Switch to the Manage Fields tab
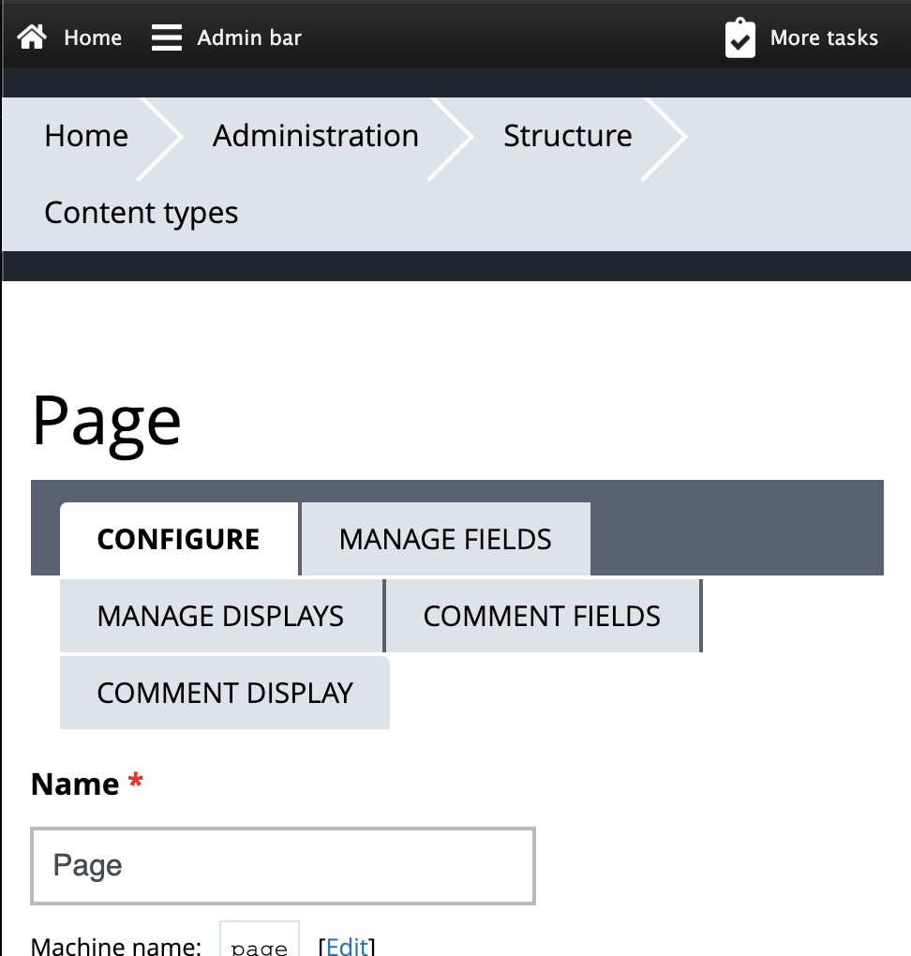The image size is (911, 956). [445, 539]
